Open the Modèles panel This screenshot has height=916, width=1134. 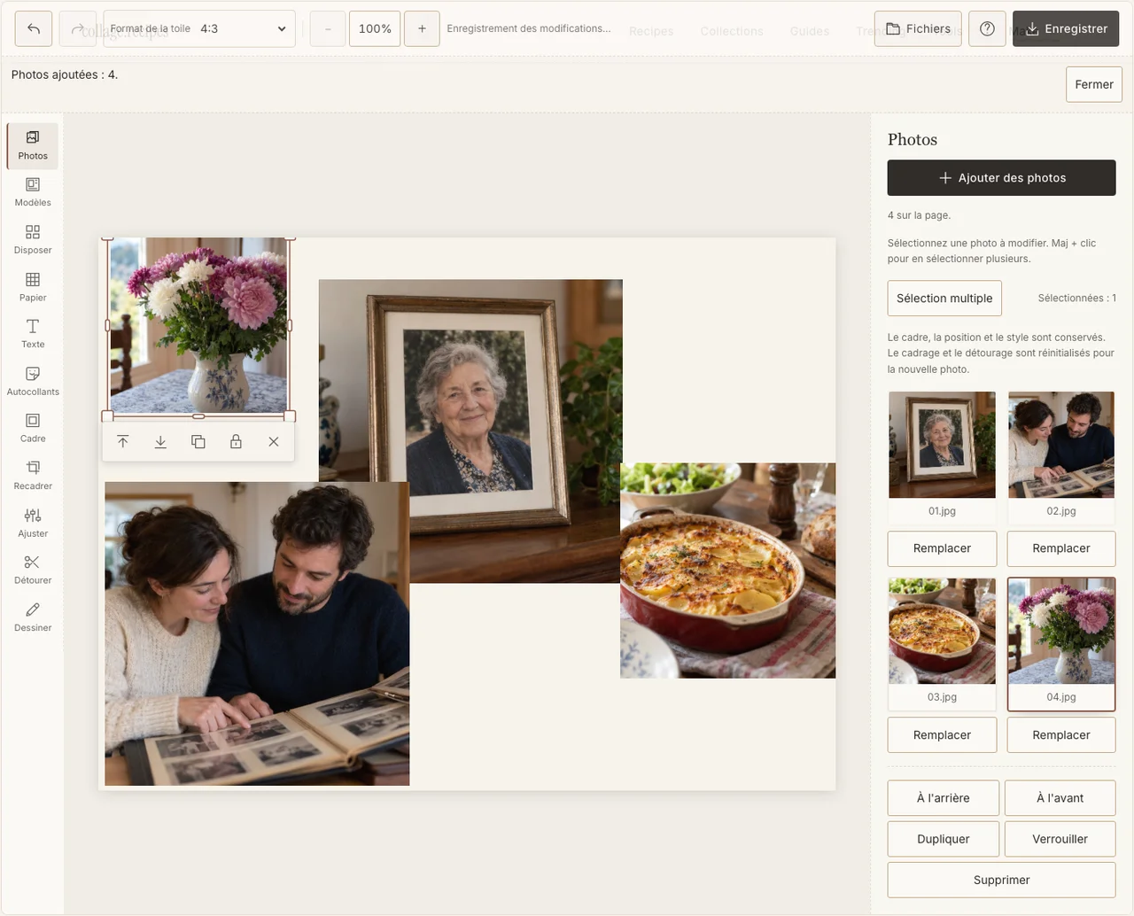33,192
